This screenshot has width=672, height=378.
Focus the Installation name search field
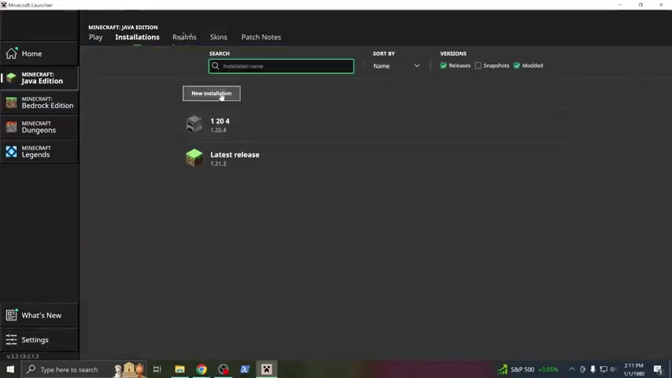(x=281, y=66)
